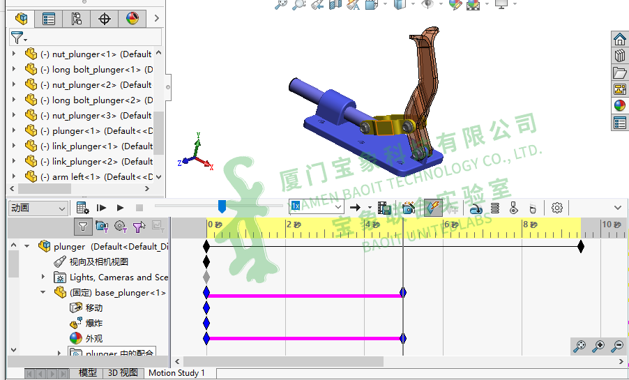Screen dimensions: 629x380
Task: Open the Animation Wizard
Action: coord(409,208)
